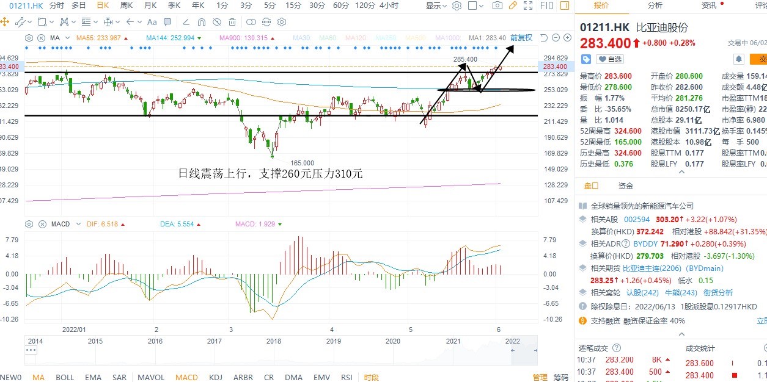
Task: Switch chart to 月K monthly candles
Action: 150,6
